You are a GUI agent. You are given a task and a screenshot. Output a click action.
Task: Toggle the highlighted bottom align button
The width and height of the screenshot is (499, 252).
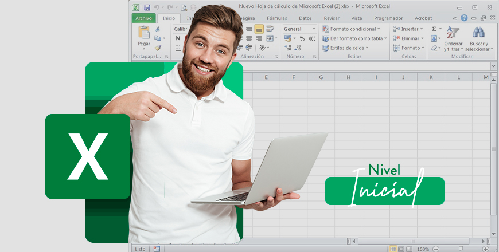click(x=259, y=29)
